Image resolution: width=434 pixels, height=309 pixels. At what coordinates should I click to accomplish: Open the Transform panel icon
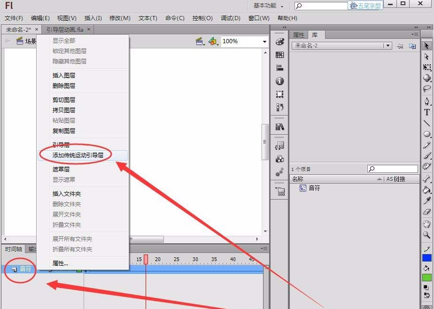[x=279, y=94]
